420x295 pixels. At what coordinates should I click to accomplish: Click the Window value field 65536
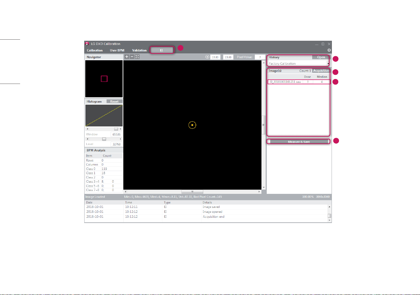[x=116, y=134]
